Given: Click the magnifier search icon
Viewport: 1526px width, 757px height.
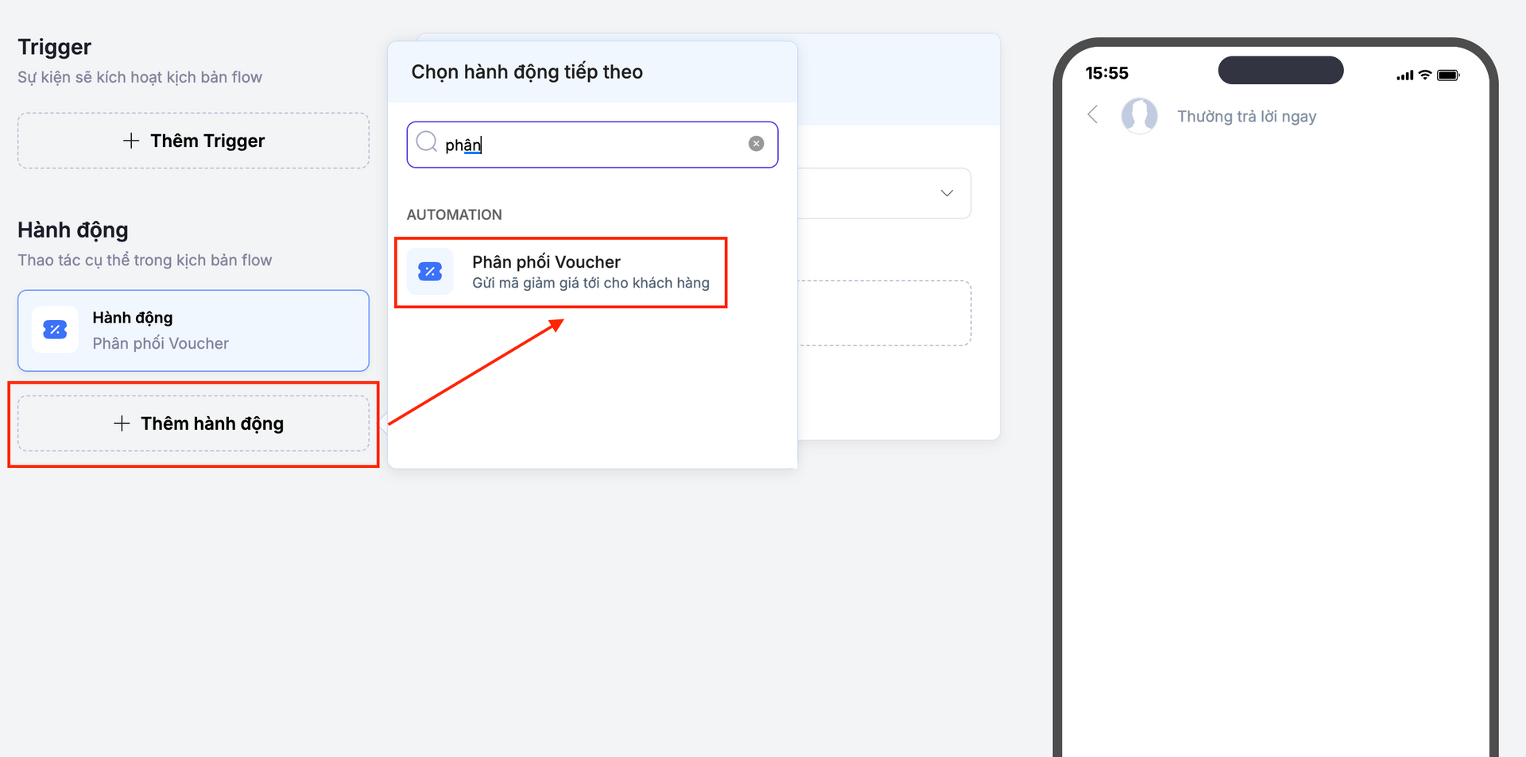Looking at the screenshot, I should tap(427, 142).
